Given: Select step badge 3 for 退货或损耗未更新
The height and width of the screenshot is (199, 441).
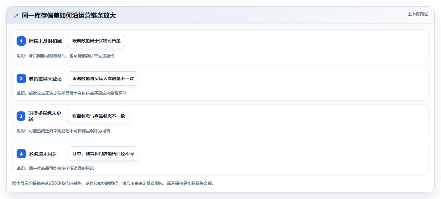Looking at the screenshot, I should pyautogui.click(x=21, y=116).
